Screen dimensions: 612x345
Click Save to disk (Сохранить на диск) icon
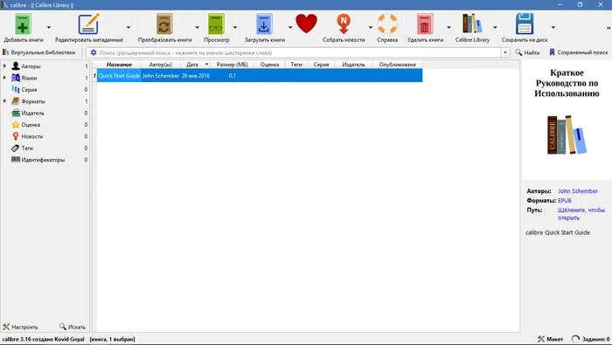click(x=525, y=24)
